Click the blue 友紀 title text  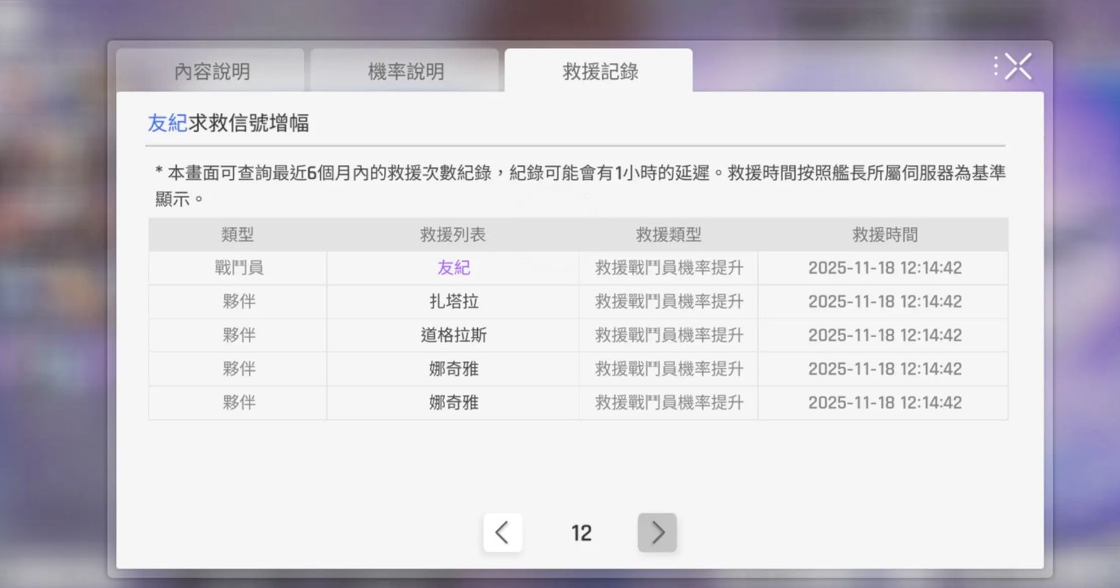click(x=167, y=123)
